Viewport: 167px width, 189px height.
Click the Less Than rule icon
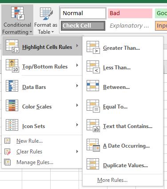(x=93, y=67)
